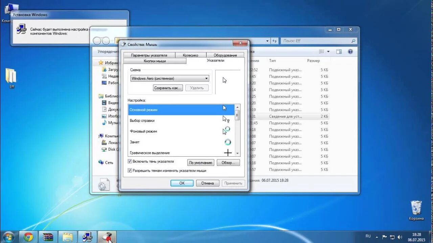Select Основной режим pointer row
The image size is (433, 243).
[181, 110]
